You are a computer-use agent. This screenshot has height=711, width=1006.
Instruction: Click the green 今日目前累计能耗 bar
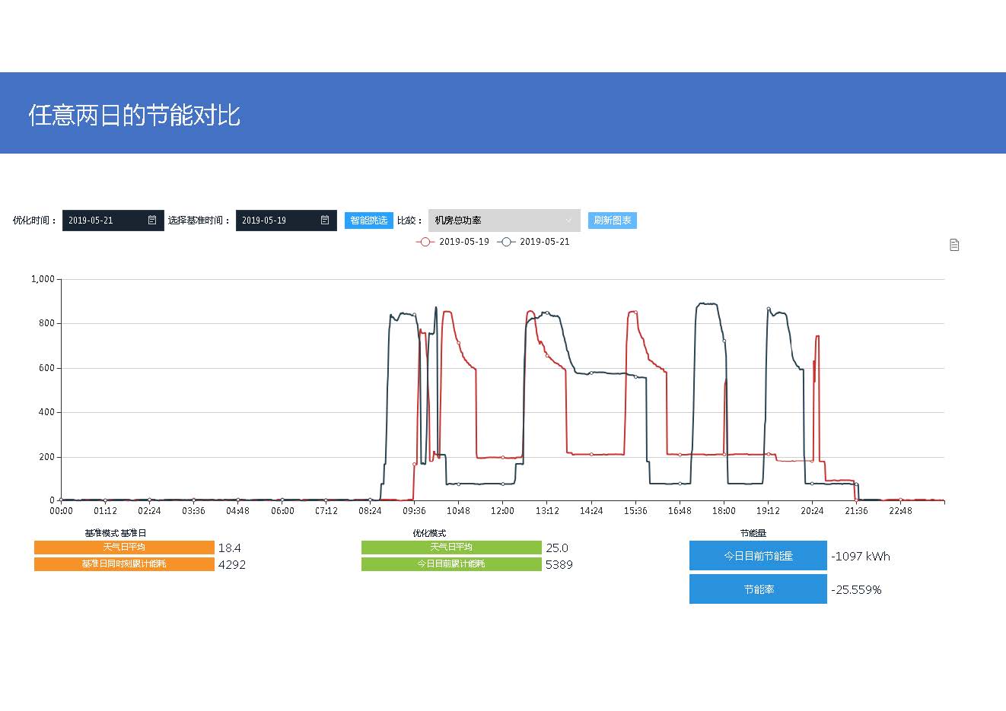point(451,564)
